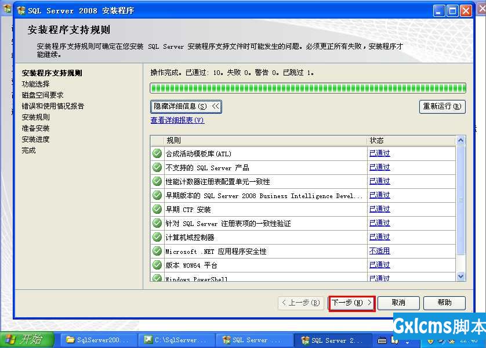486x348 pixels.
Task: Open the 已通过 link for 版本 WOW64 平台
Action: [x=379, y=265]
